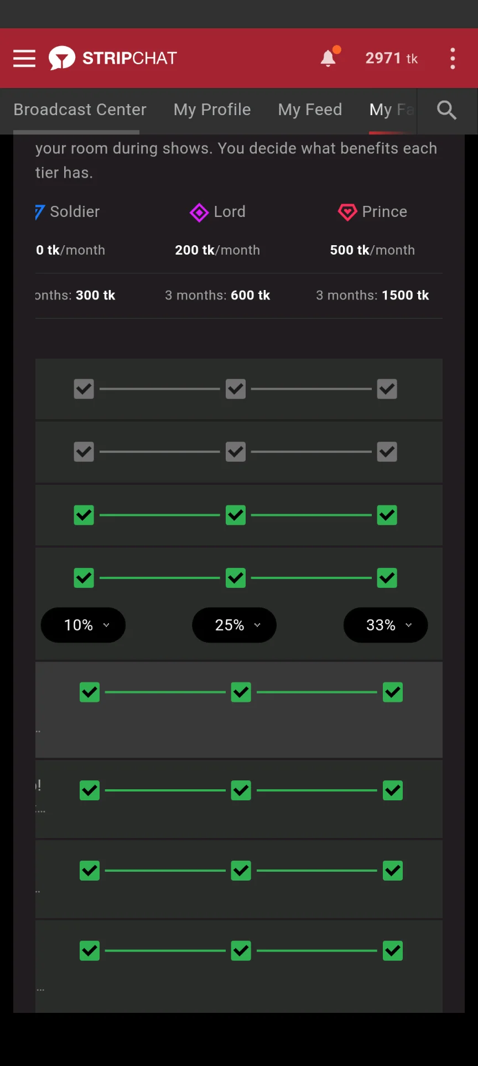The height and width of the screenshot is (1066, 478).
Task: Go to the My Feed tab
Action: click(310, 110)
